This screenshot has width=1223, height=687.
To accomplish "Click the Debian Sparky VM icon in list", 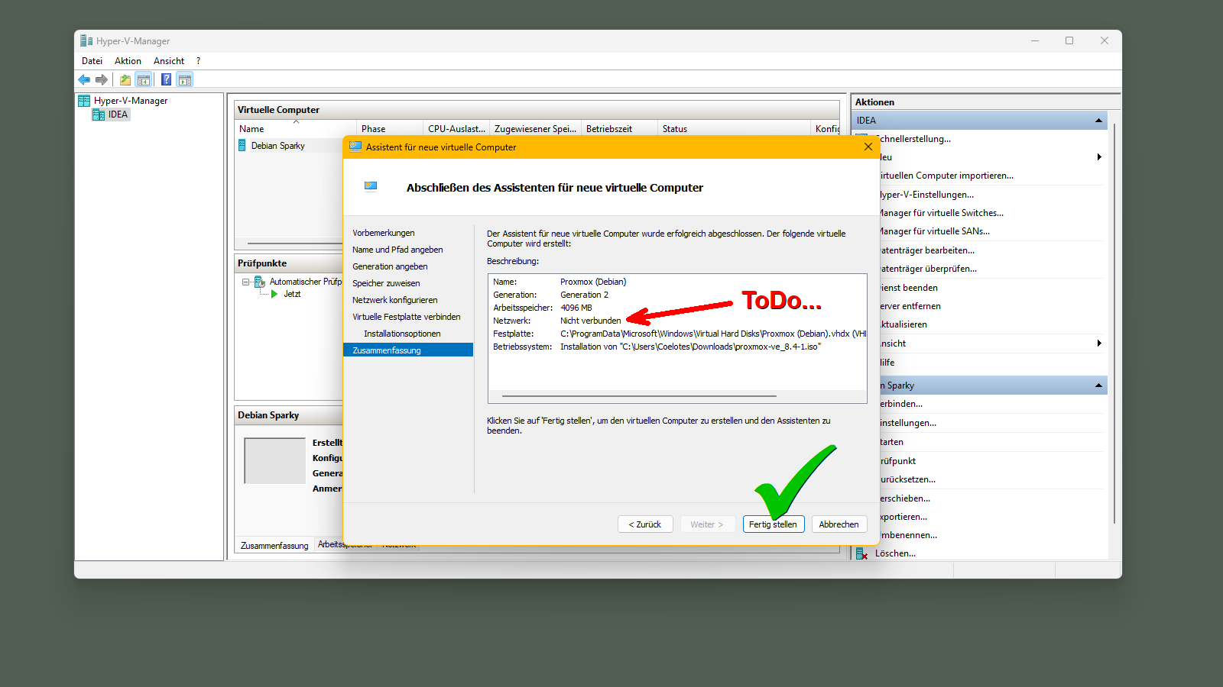I will point(242,146).
